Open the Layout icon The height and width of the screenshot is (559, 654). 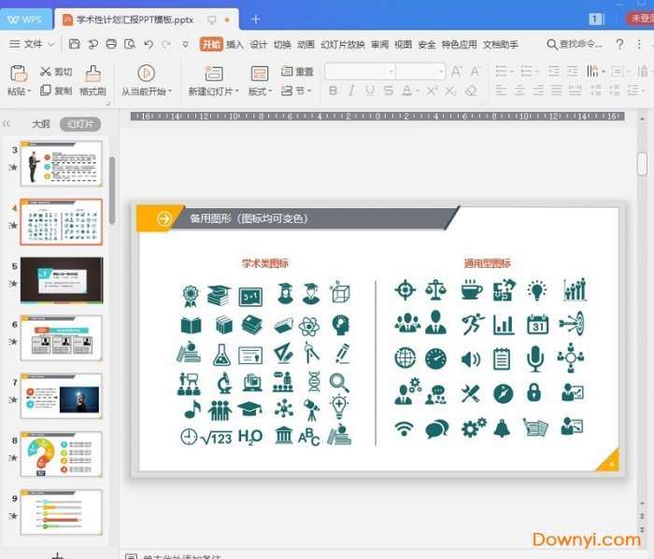(x=260, y=74)
